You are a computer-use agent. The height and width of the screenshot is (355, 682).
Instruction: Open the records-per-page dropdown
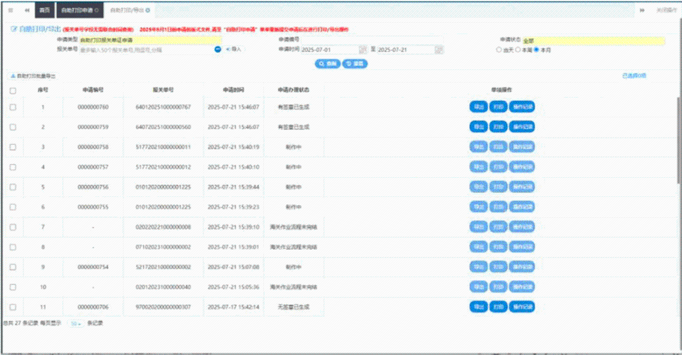point(76,323)
